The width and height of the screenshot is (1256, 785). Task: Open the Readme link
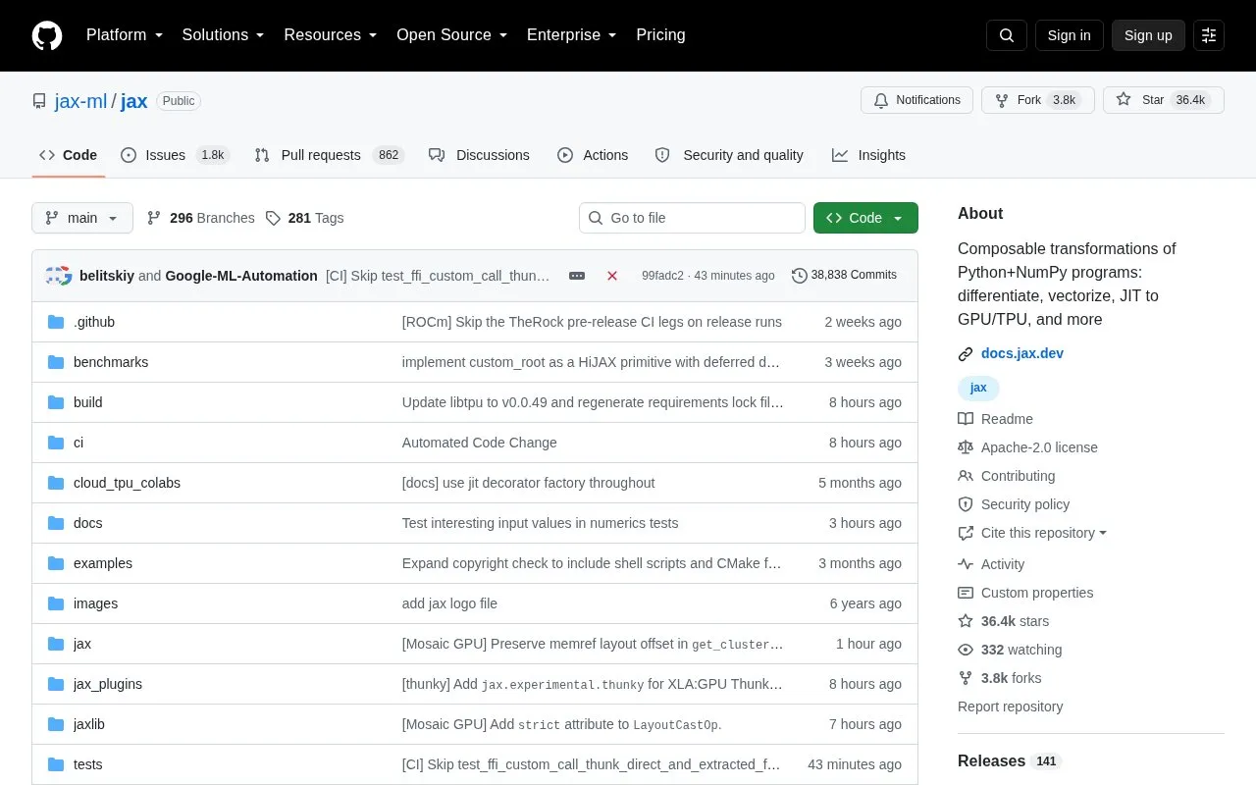996,419
